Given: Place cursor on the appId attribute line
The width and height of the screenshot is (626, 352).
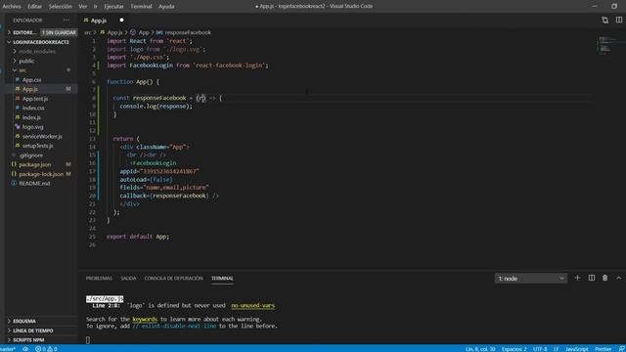Looking at the screenshot, I should [x=159, y=171].
